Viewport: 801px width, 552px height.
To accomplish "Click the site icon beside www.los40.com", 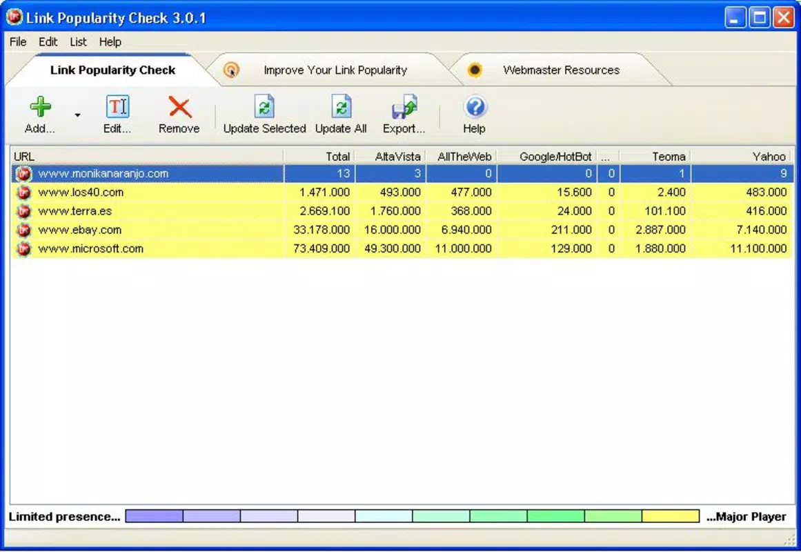I will [x=23, y=193].
